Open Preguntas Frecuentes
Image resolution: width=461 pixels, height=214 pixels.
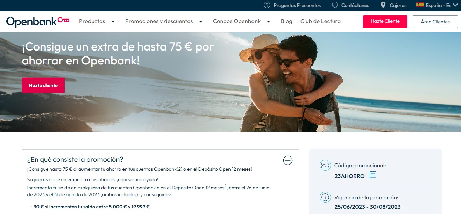pos(297,5)
